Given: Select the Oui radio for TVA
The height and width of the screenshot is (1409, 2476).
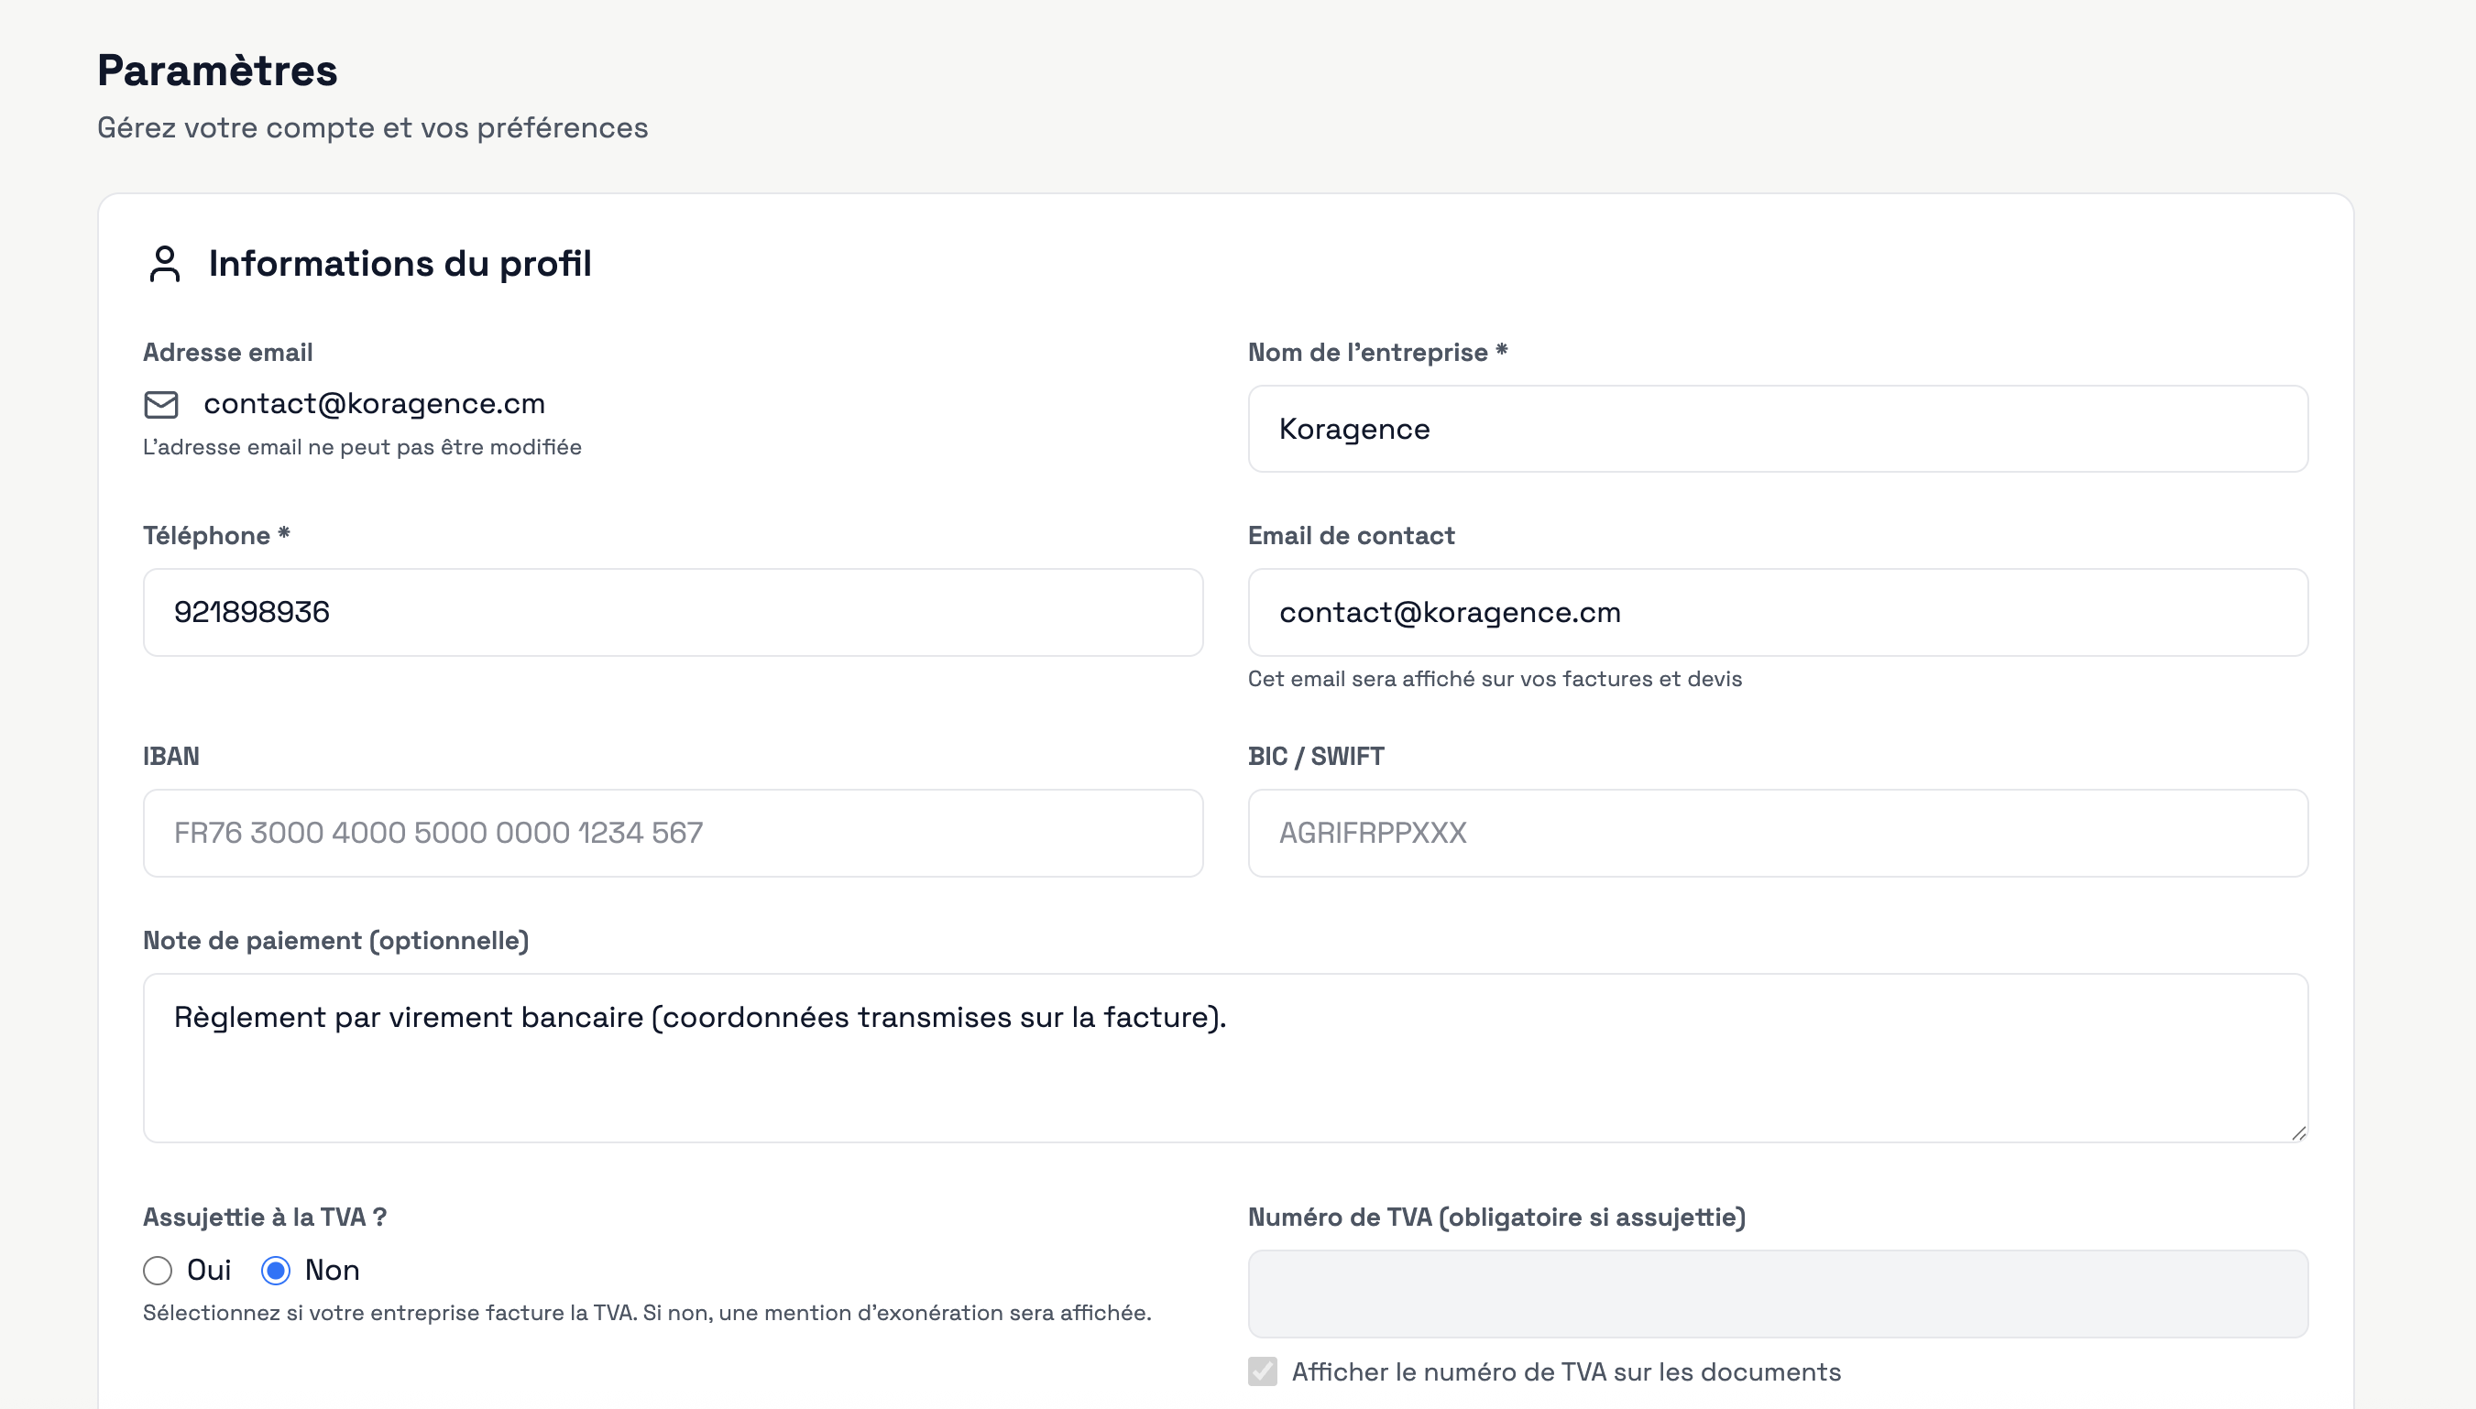Looking at the screenshot, I should click(x=158, y=1271).
